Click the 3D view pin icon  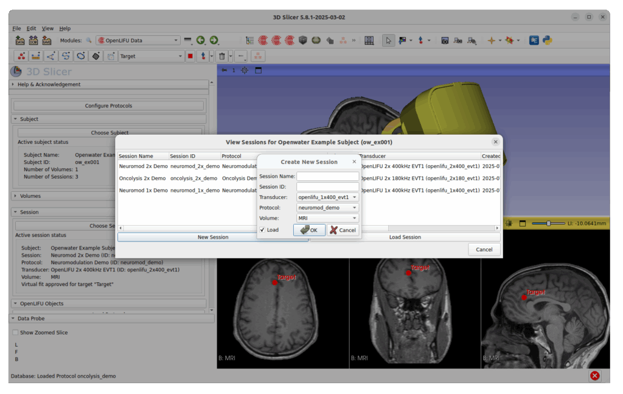(x=224, y=70)
